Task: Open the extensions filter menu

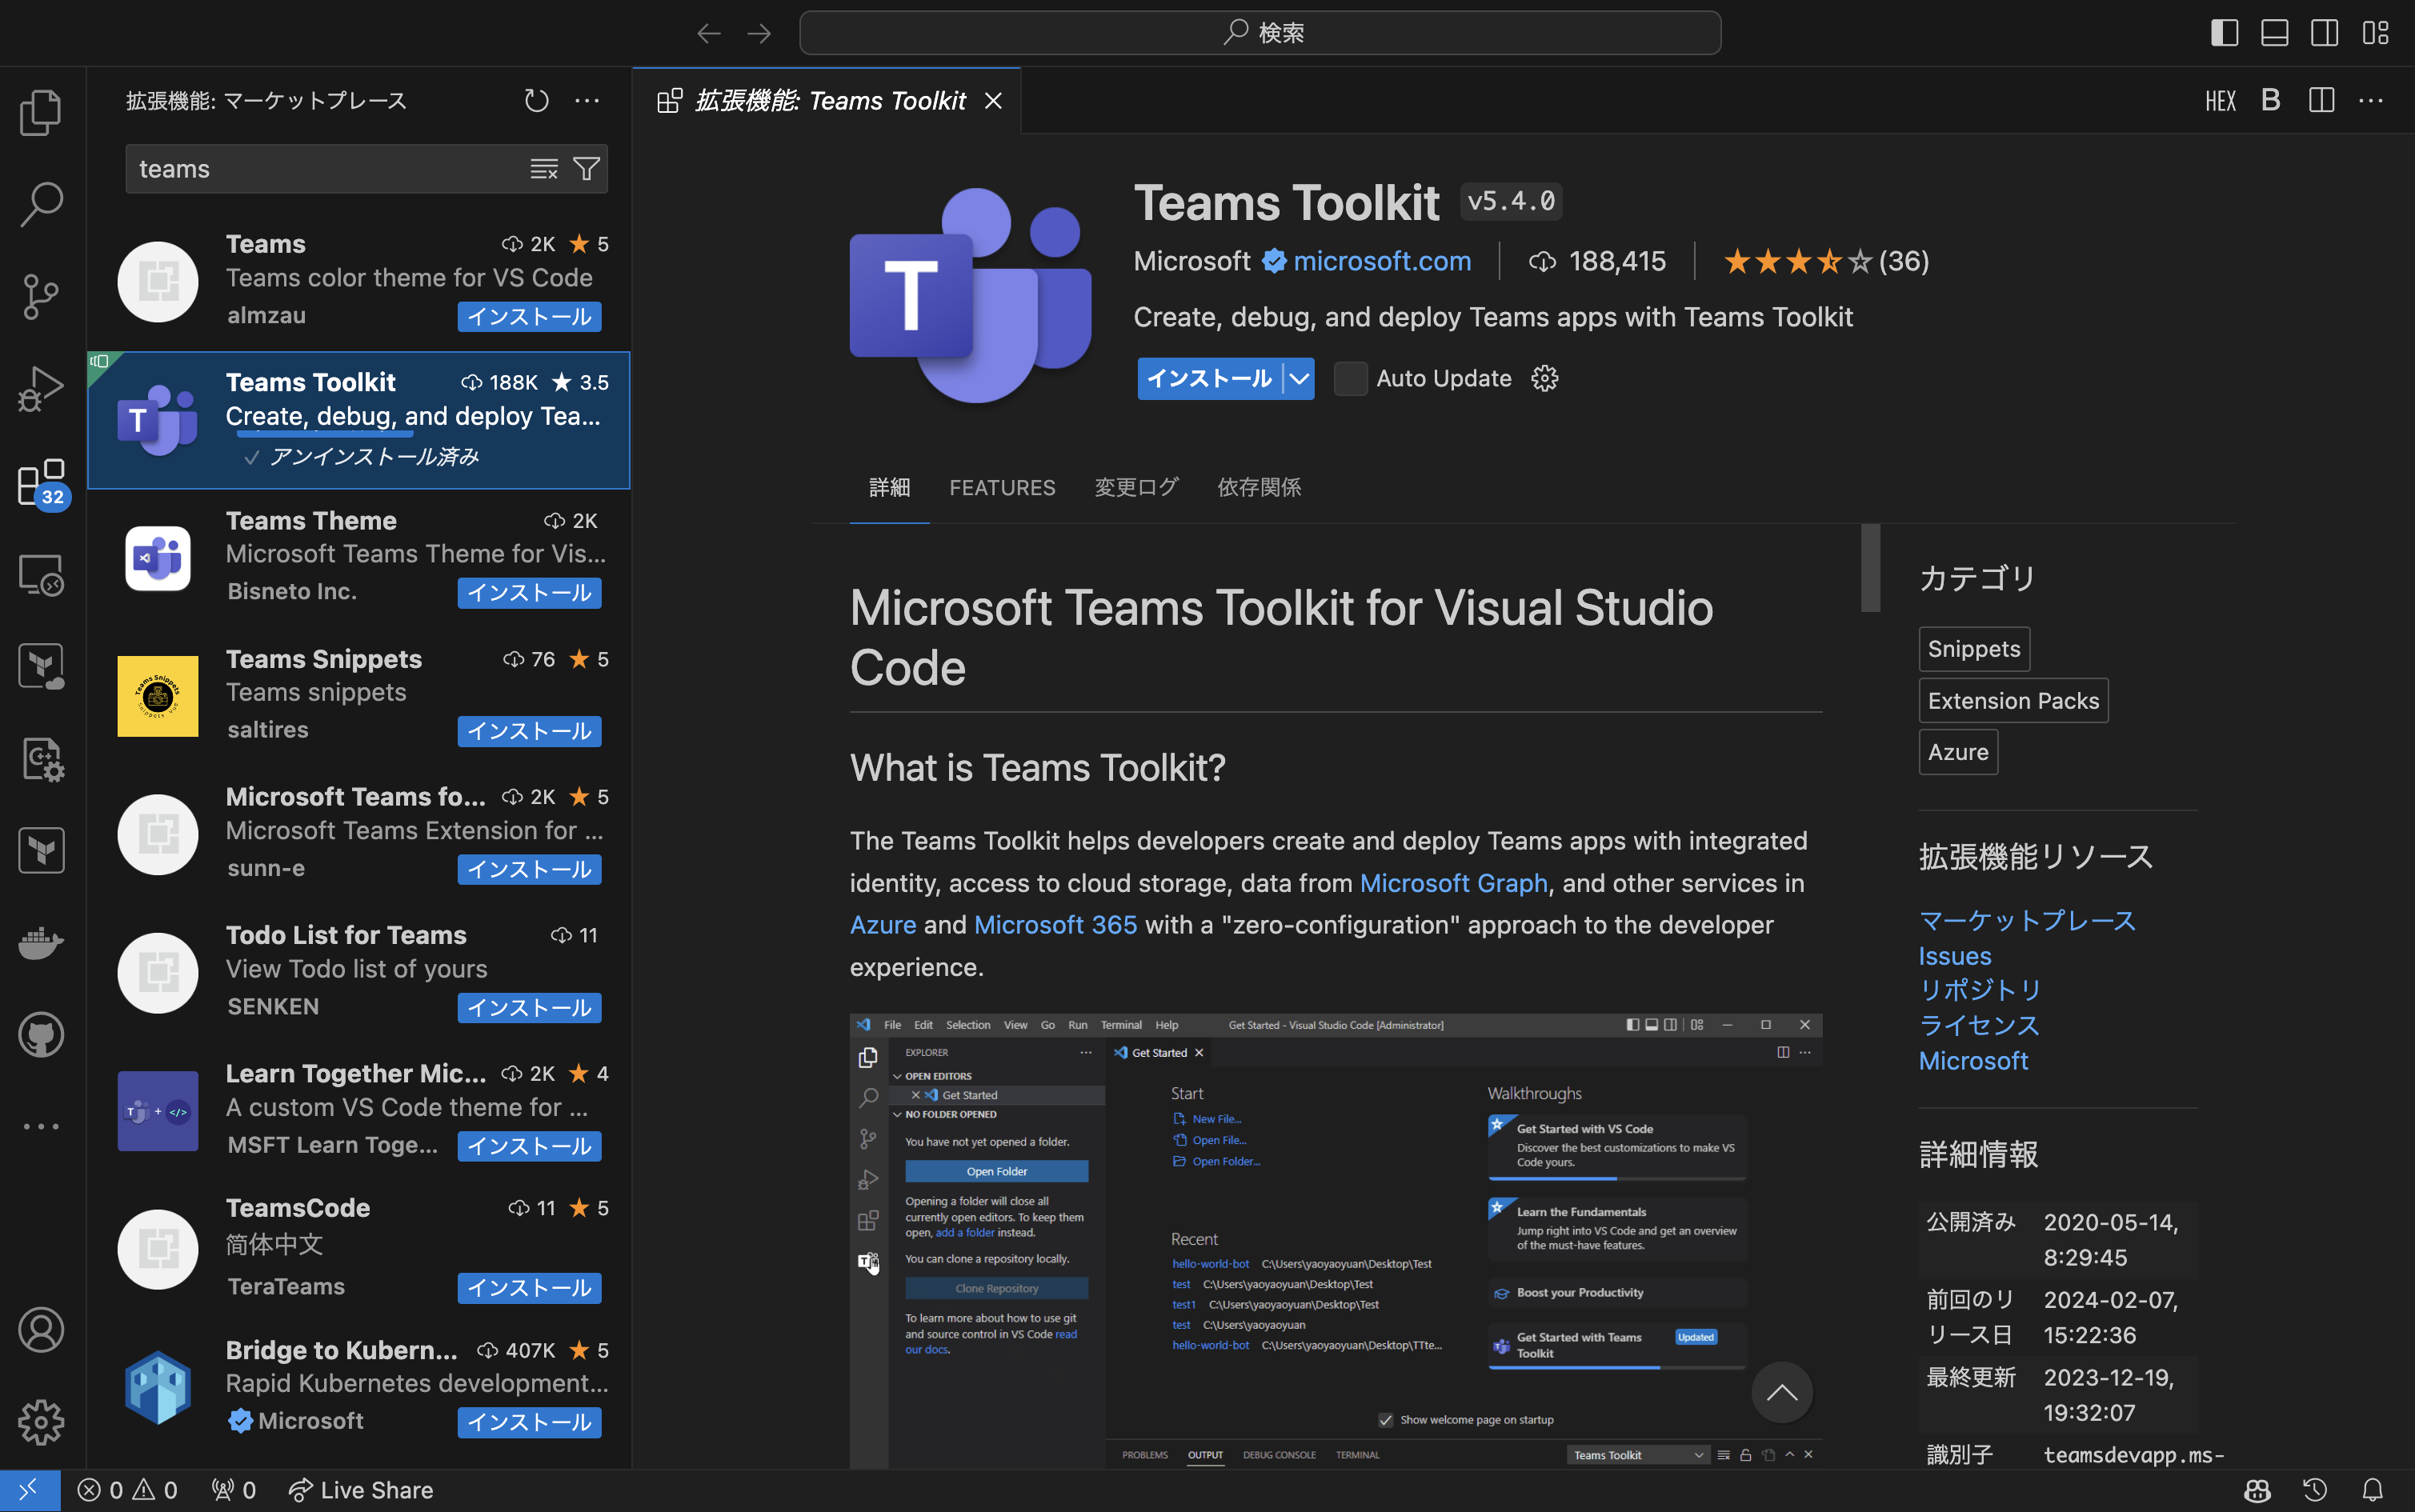Action: tap(587, 169)
